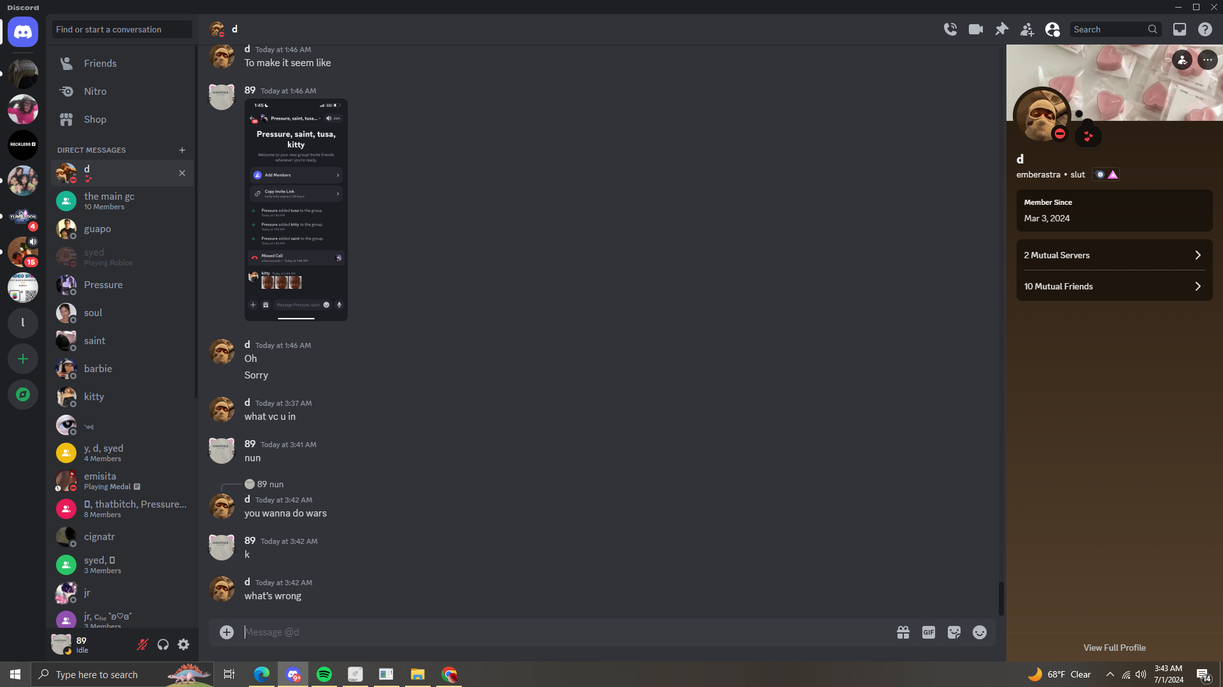Add friends to this DM
Viewport: 1223px width, 687px height.
[1027, 29]
